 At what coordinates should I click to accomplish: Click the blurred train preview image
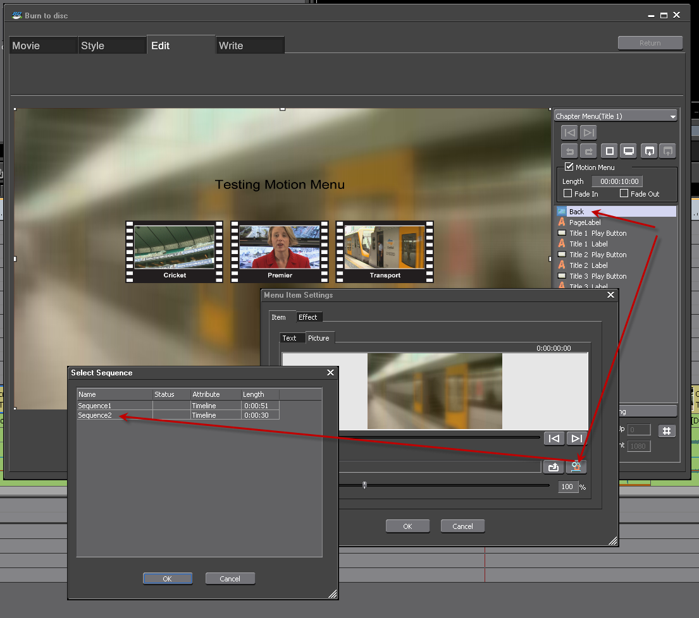435,391
